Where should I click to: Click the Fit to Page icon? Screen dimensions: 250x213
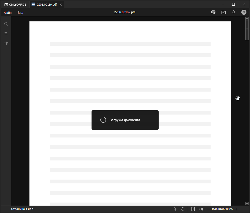point(193,209)
